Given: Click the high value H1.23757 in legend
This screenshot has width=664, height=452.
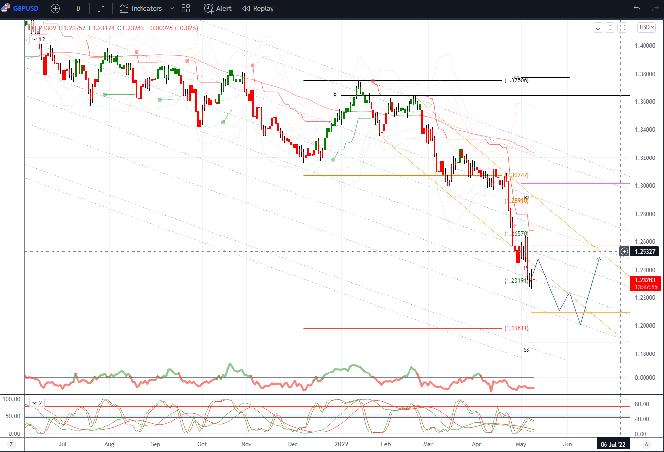Looking at the screenshot, I should click(x=72, y=28).
